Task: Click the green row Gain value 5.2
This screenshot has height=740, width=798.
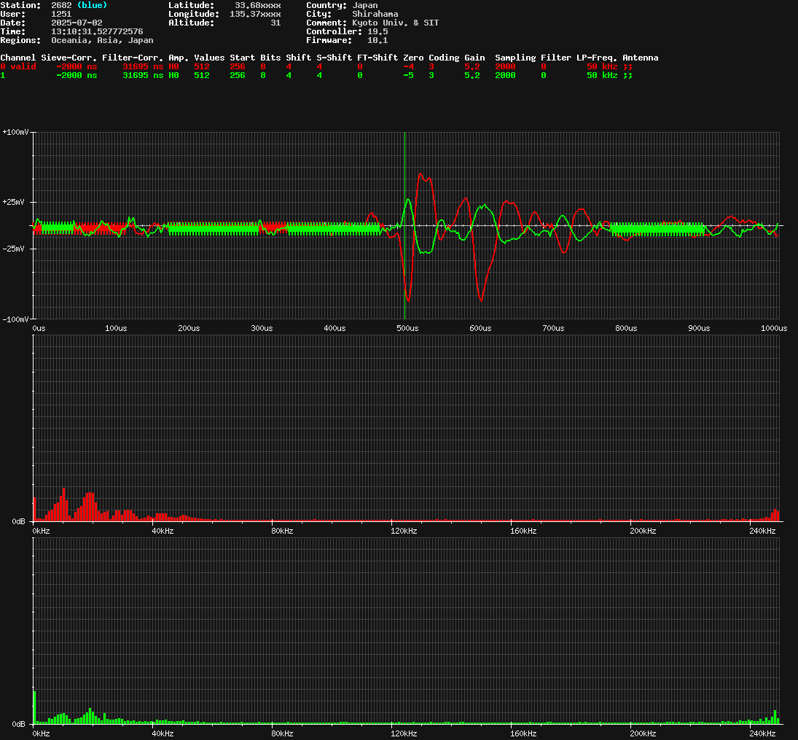Action: [472, 75]
